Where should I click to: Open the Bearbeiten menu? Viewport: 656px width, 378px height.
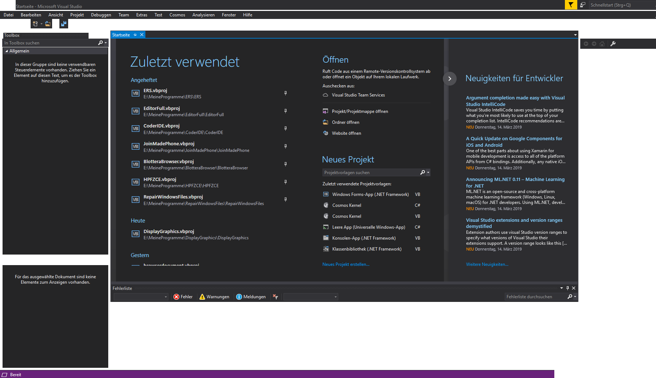(31, 15)
